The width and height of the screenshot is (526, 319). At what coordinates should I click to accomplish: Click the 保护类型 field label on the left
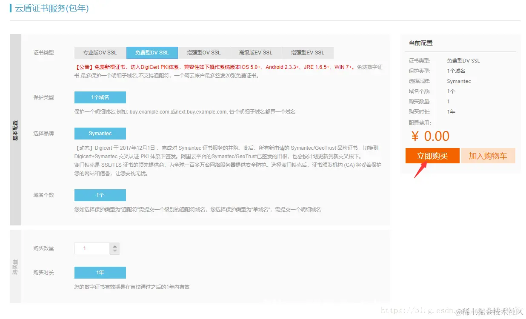[x=44, y=97]
